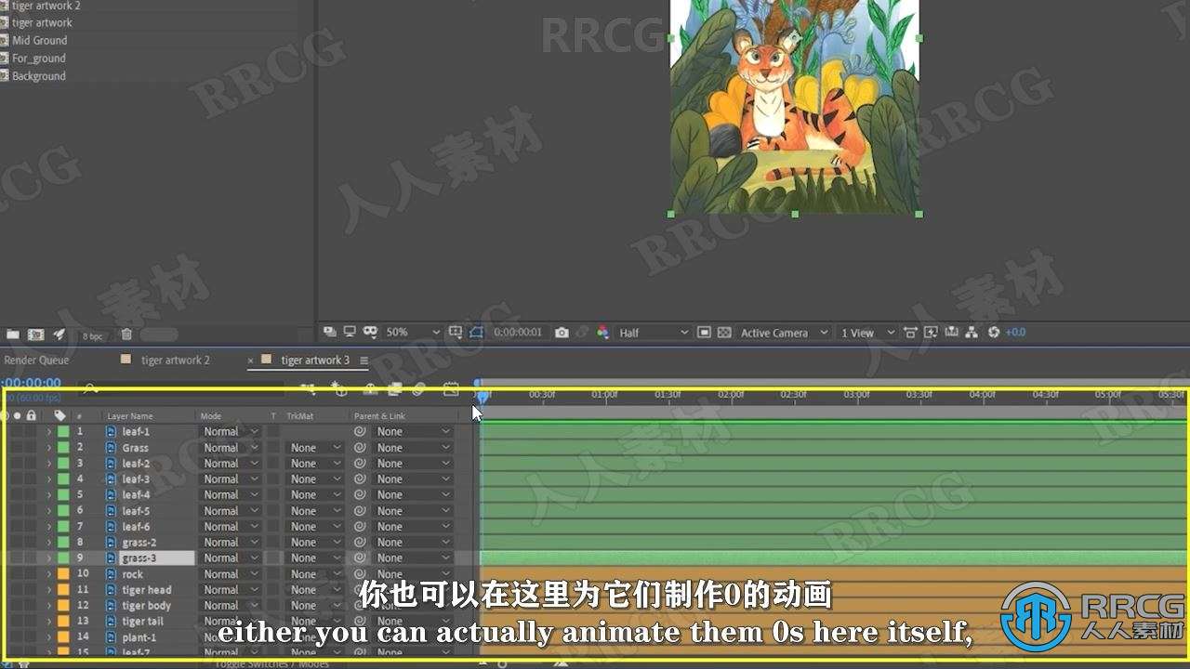Select Mid Ground item in Project panel
This screenshot has height=669, width=1190.
pos(39,40)
